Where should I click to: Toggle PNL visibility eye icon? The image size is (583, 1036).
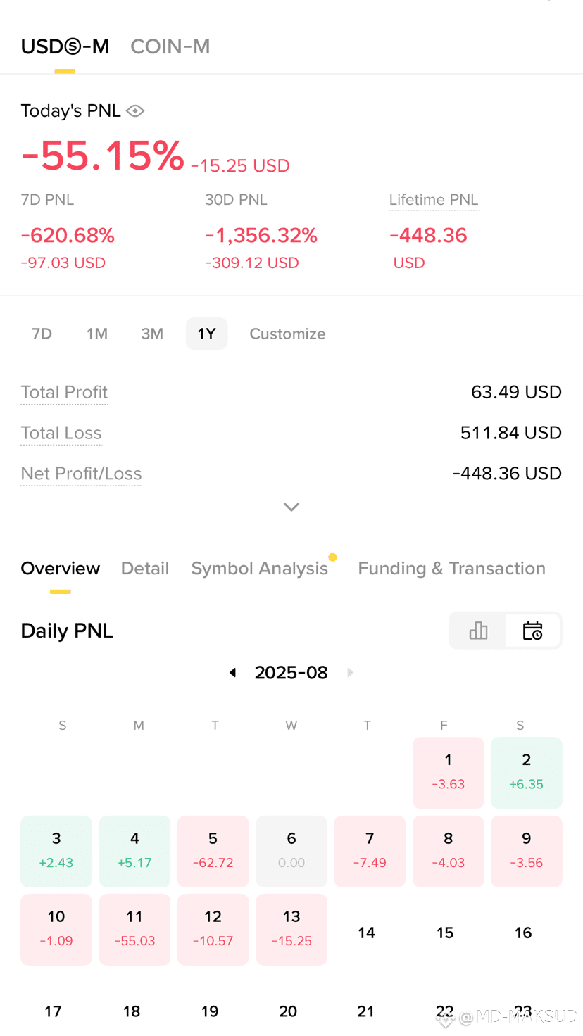click(135, 111)
